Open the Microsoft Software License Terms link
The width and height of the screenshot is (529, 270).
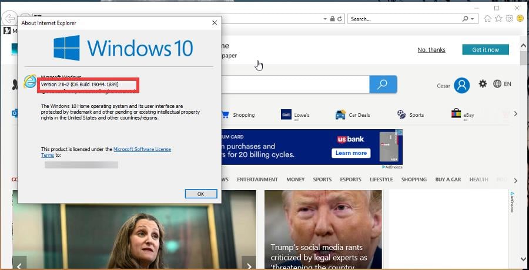(142, 149)
